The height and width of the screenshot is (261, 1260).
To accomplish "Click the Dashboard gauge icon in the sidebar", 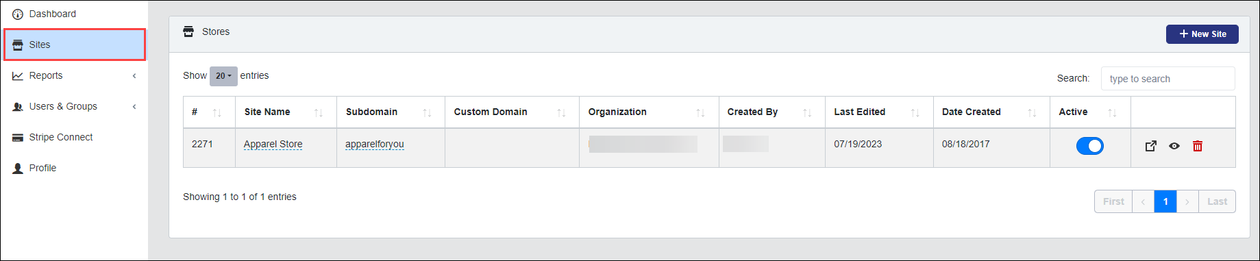I will pos(18,14).
